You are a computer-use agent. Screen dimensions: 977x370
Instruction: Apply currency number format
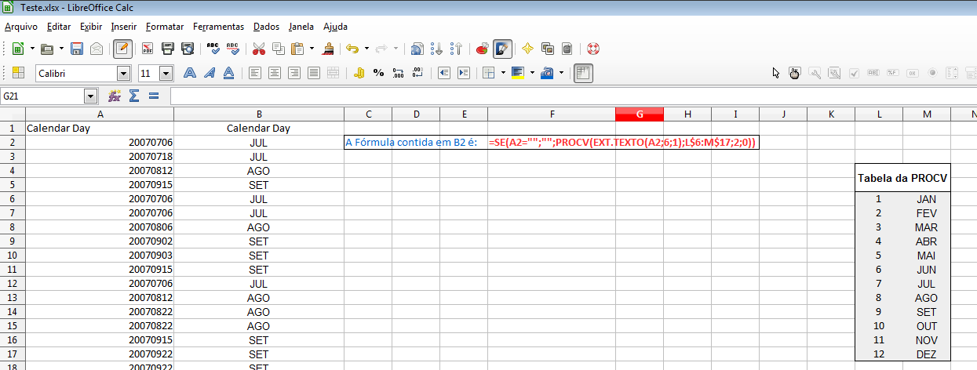tap(359, 73)
